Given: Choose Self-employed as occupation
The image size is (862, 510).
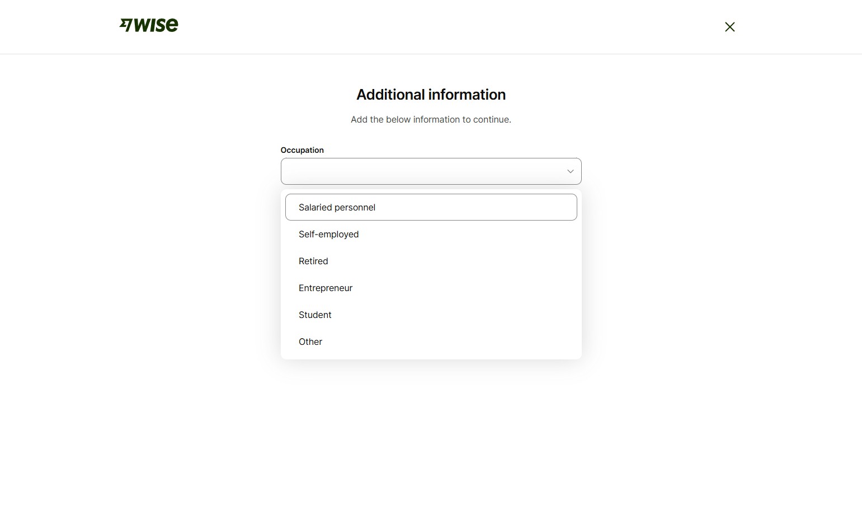Looking at the screenshot, I should [329, 234].
